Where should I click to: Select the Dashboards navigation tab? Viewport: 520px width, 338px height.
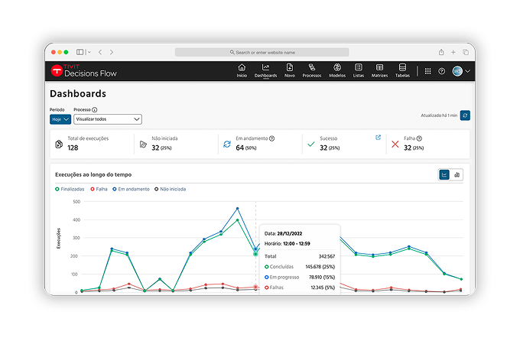click(265, 70)
